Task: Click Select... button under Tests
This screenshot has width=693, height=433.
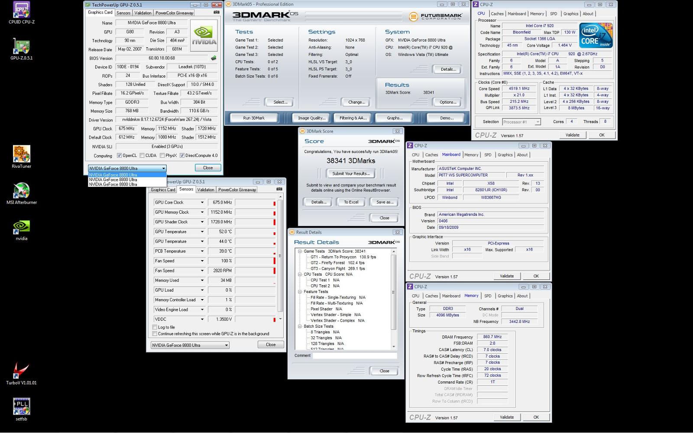Action: [280, 102]
